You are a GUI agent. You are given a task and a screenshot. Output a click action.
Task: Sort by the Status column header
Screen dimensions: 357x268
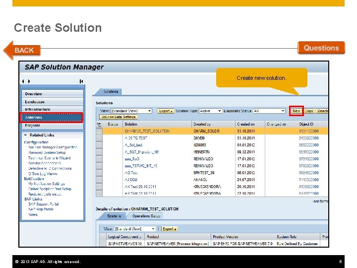tap(113, 124)
